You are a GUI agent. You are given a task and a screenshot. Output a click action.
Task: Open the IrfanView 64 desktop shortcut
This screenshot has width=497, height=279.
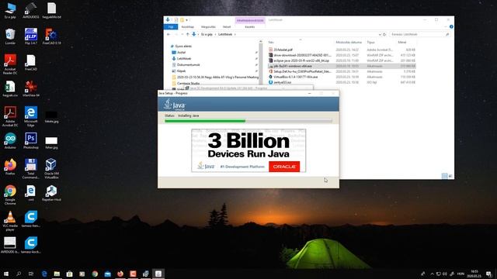pyautogui.click(x=31, y=89)
